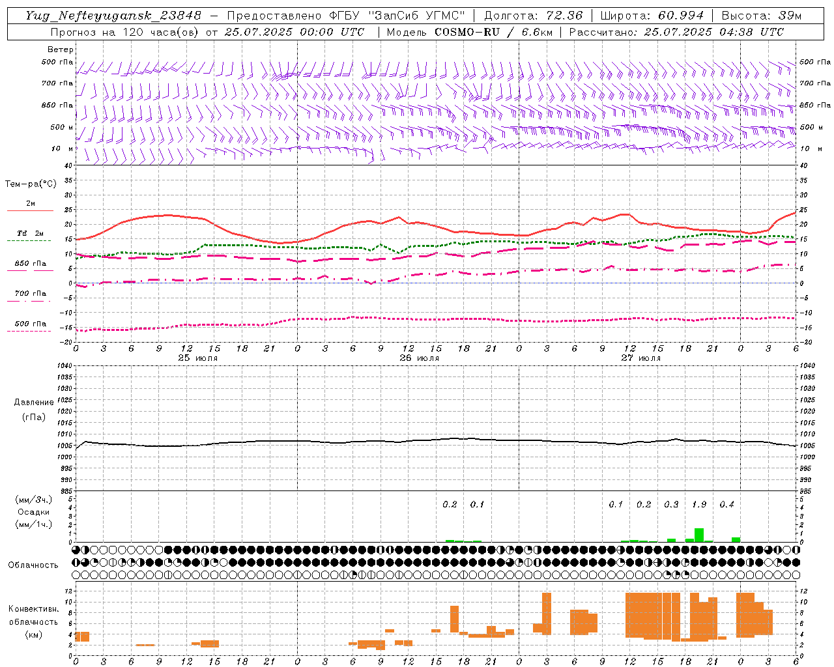Click the 0.3 precipitation amount value
Viewport: 834px width, 667px height.
pyautogui.click(x=671, y=504)
